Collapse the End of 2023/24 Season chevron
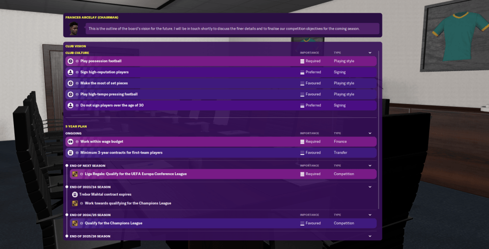This screenshot has height=249, width=489. pos(370,187)
